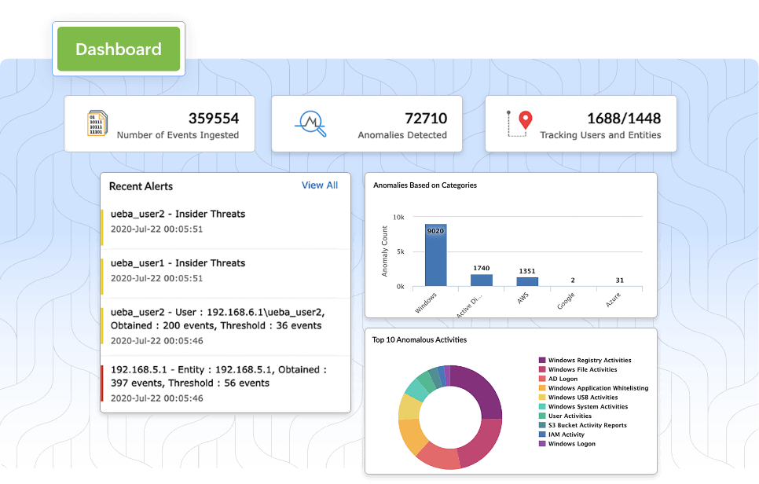Image resolution: width=759 pixels, height=484 pixels.
Task: Open the Dashboard tab
Action: pos(118,49)
